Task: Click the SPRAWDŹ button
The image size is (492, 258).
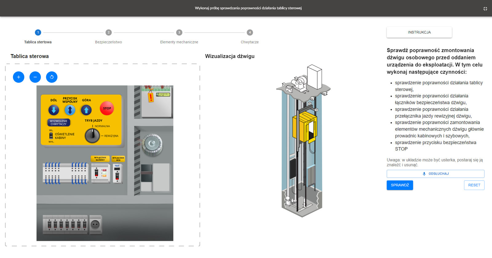Action: 400,185
